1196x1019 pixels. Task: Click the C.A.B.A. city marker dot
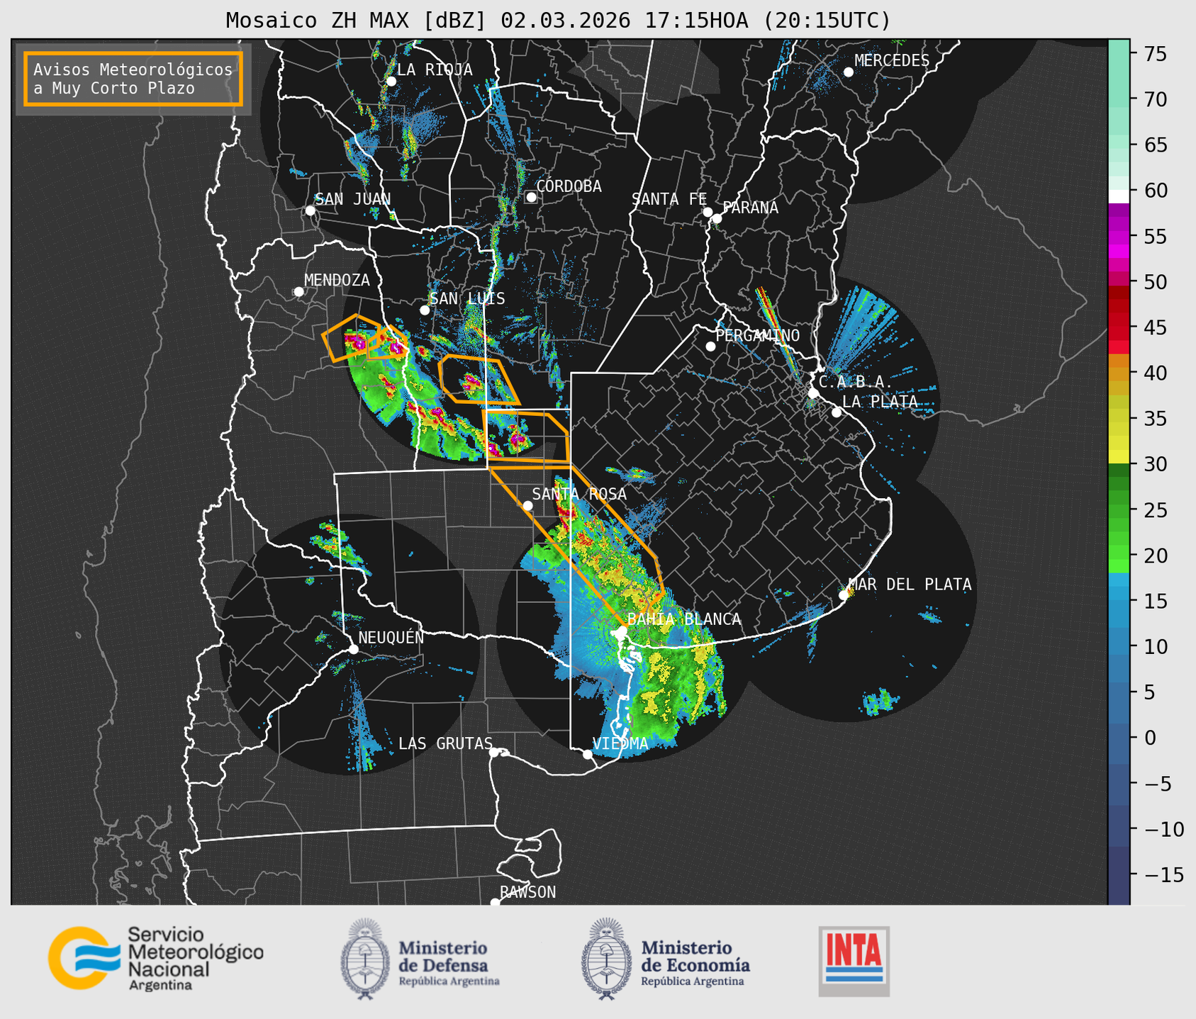tap(814, 393)
